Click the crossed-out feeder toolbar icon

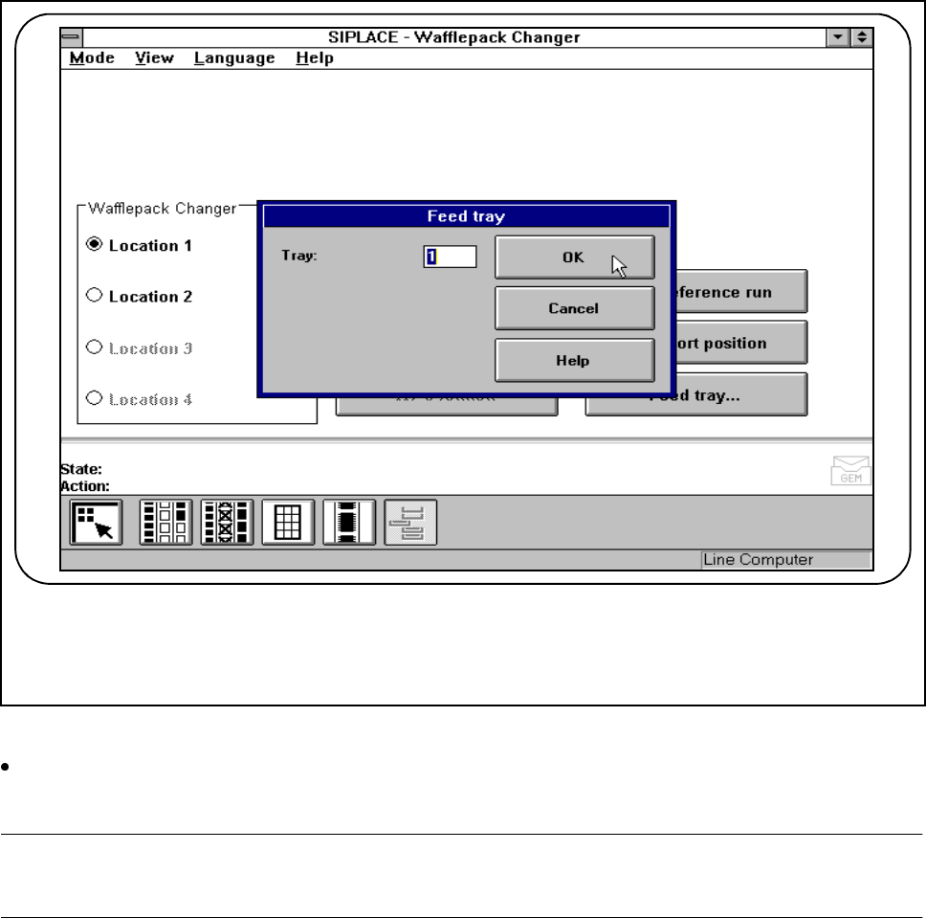tap(227, 522)
